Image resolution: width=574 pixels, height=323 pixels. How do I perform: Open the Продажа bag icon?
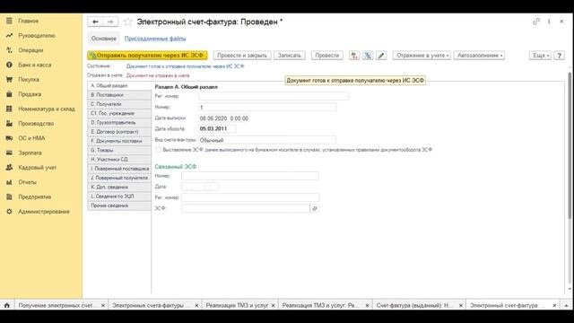tap(9, 94)
